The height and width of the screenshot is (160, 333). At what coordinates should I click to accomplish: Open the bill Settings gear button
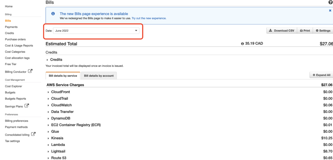click(x=323, y=30)
